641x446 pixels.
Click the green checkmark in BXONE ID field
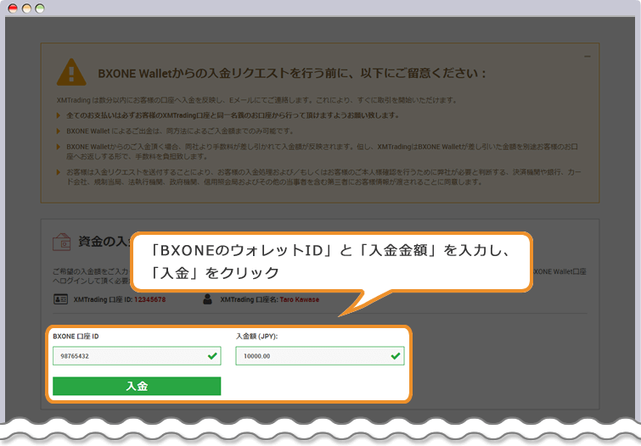coord(212,356)
